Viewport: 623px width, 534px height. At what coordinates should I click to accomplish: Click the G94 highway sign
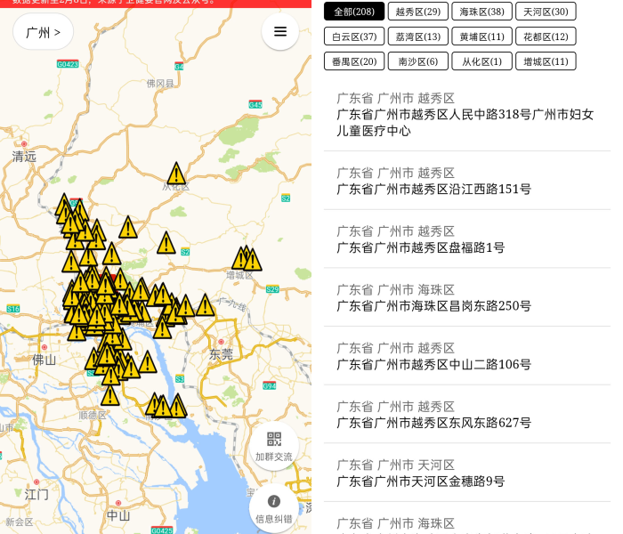click(x=269, y=385)
